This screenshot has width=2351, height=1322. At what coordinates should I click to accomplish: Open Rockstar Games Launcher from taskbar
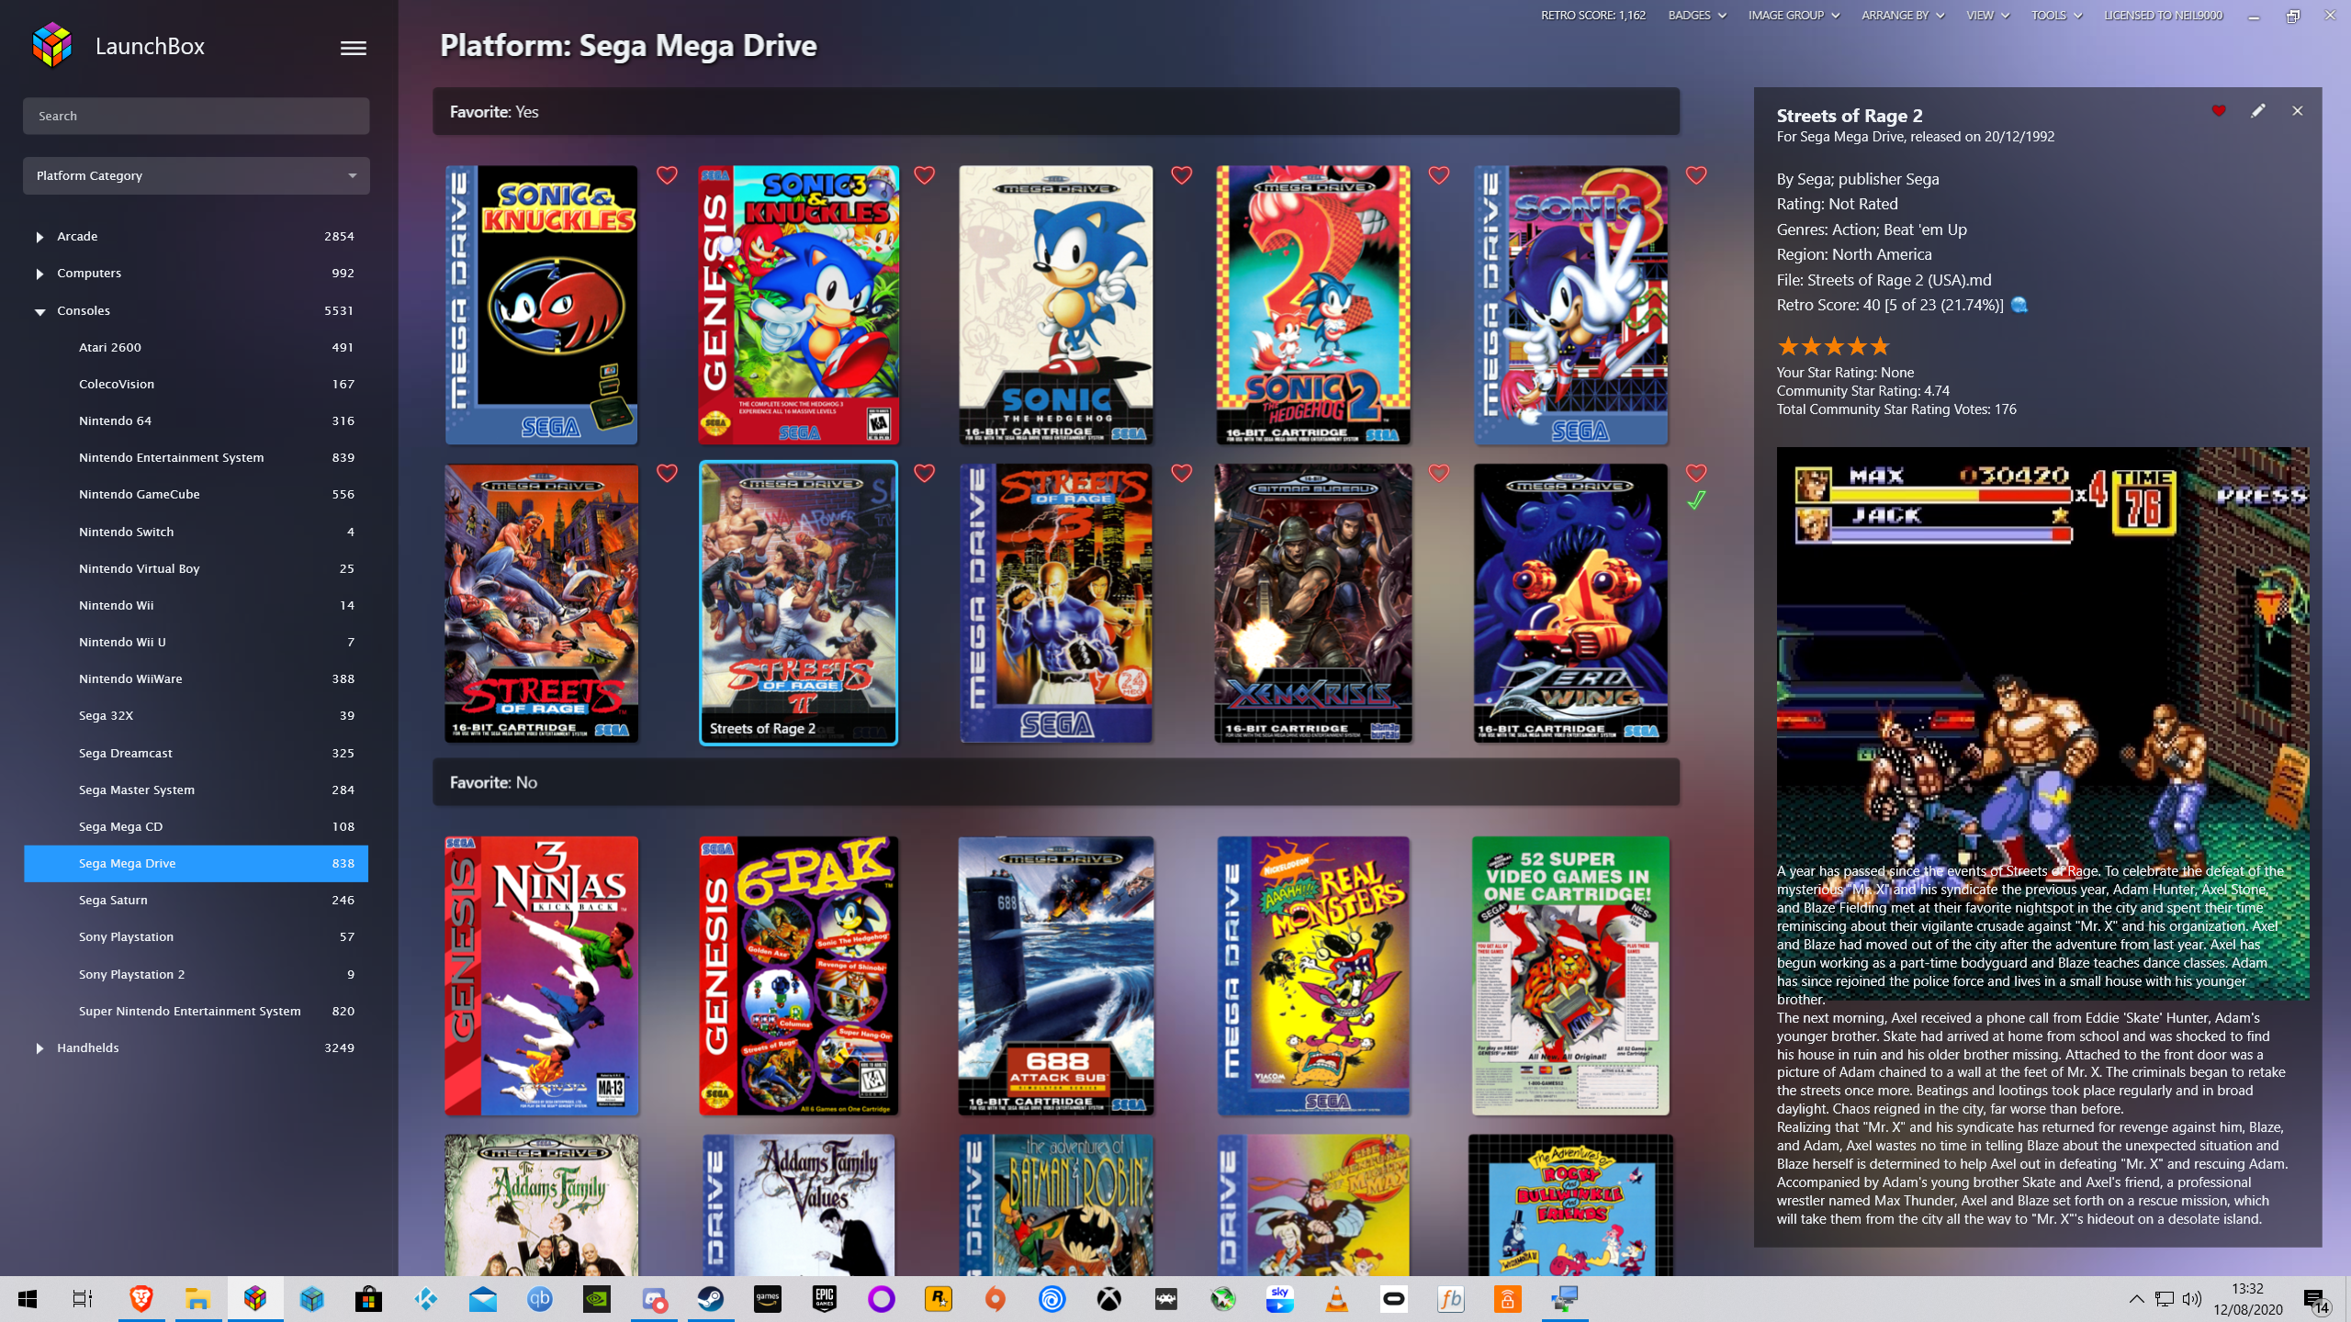click(x=938, y=1299)
